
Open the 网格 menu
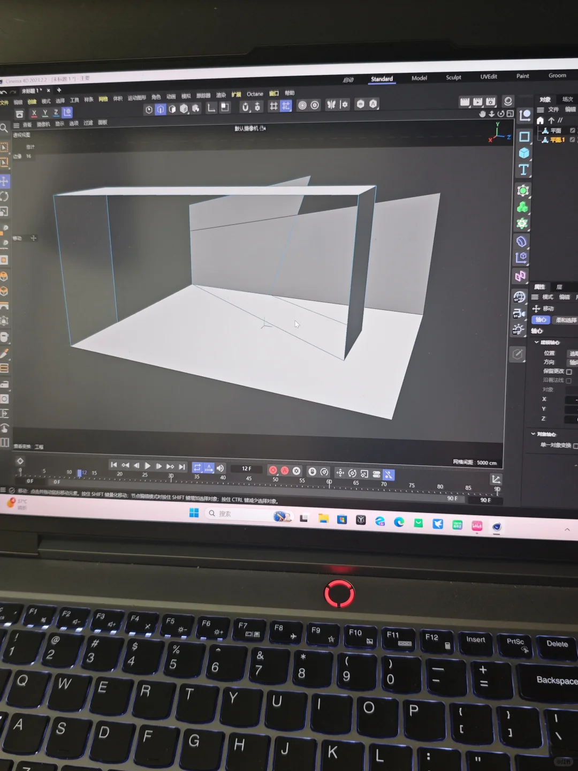(103, 99)
